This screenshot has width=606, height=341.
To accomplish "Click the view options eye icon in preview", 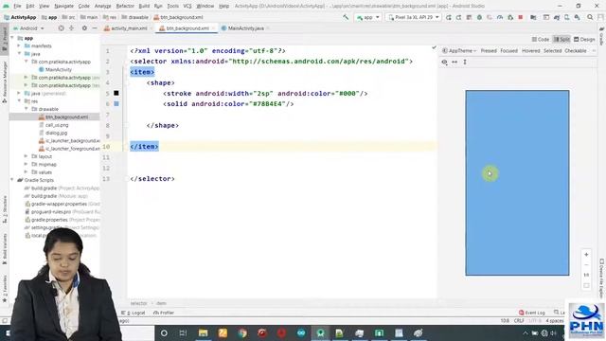I will 444,62.
